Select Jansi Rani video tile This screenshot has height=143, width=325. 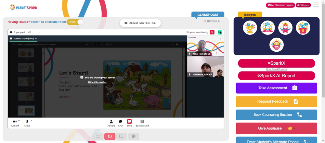click(x=205, y=45)
